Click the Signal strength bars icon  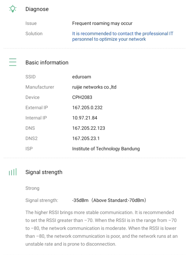tap(13, 172)
